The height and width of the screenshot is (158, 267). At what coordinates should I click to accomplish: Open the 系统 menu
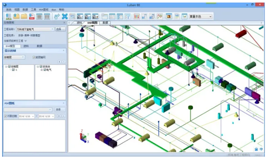(9, 10)
